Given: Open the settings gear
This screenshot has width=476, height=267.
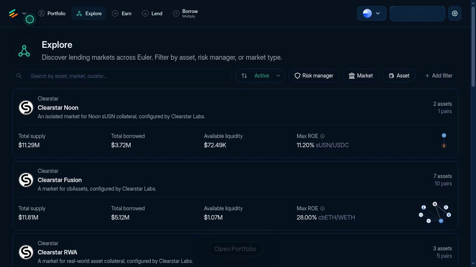Looking at the screenshot, I should click(x=455, y=13).
